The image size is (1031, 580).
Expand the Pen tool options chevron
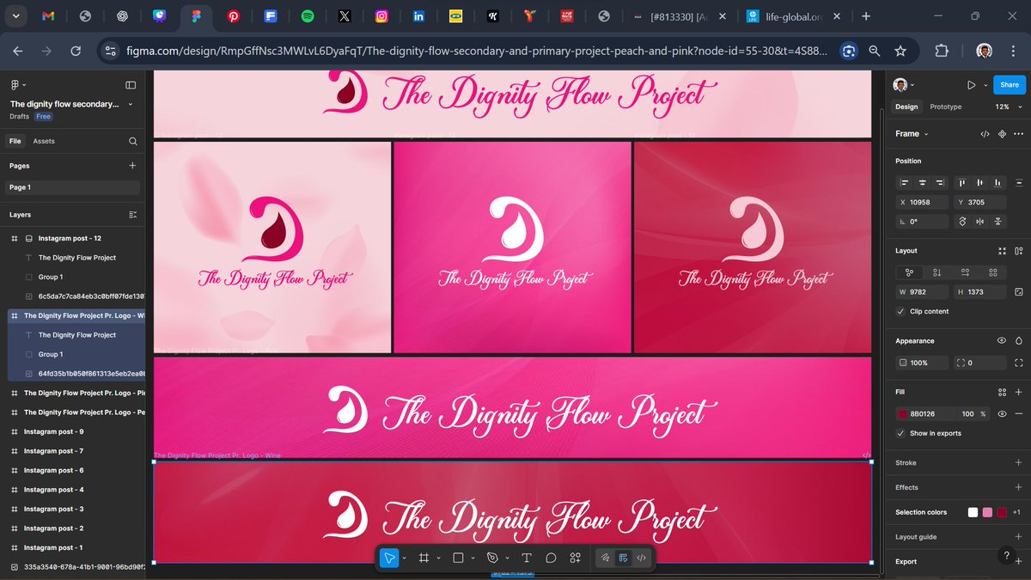click(507, 558)
